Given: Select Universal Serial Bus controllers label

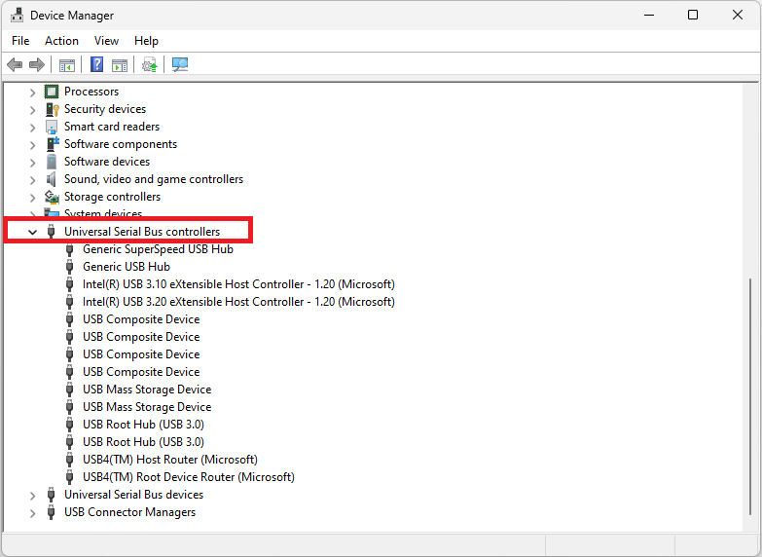Looking at the screenshot, I should pyautogui.click(x=142, y=232).
